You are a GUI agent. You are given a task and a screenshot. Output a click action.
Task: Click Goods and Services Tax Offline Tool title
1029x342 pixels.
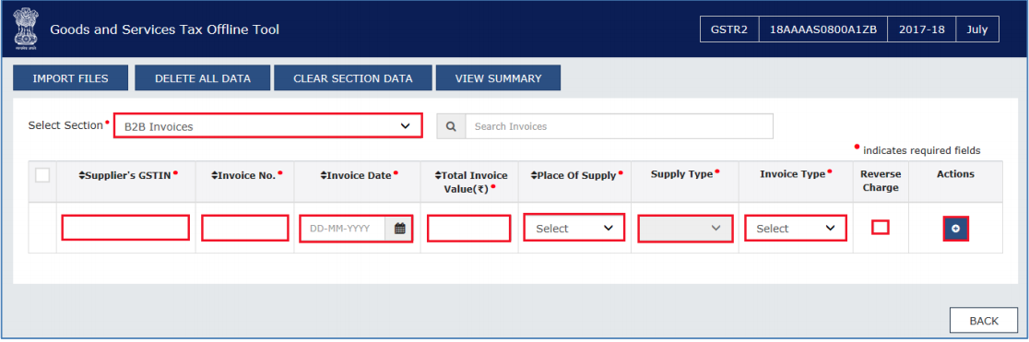pos(165,29)
